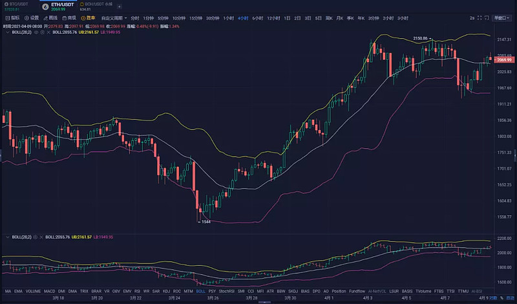Open the 指标 indicators menu
This screenshot has height=304, width=517.
click(x=12, y=18)
